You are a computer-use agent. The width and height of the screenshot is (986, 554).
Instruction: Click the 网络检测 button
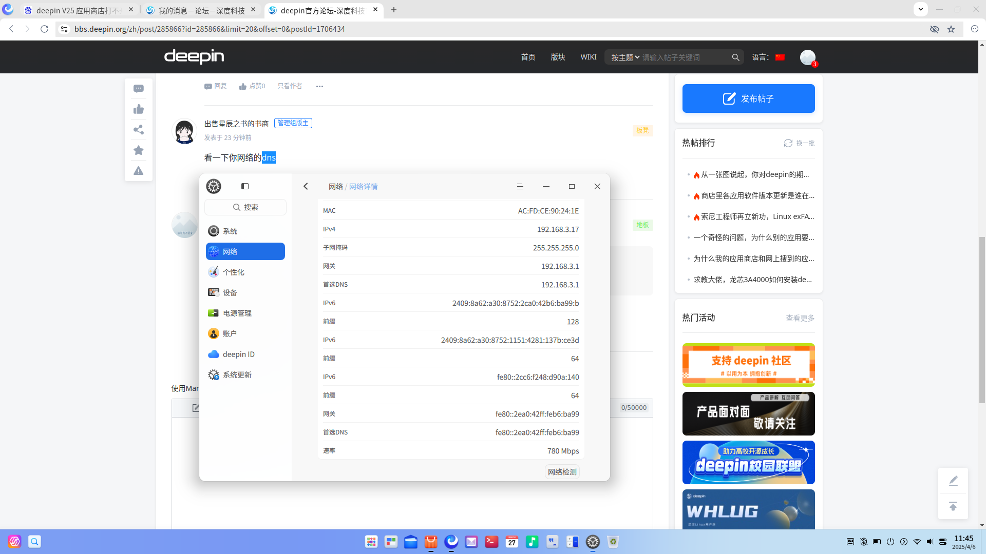click(562, 472)
